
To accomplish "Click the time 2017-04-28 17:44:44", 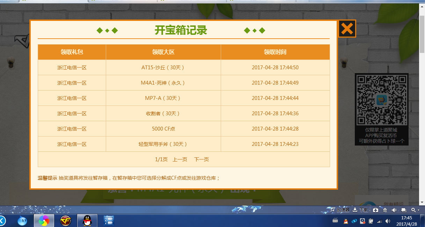I will 275,98.
